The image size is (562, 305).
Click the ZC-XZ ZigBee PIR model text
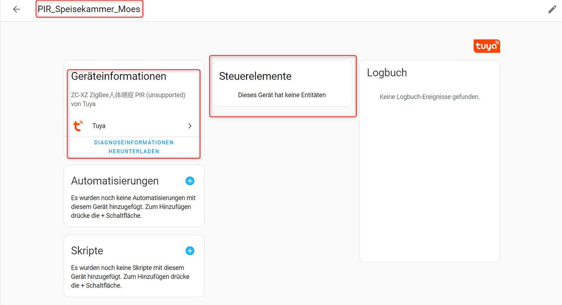point(128,95)
